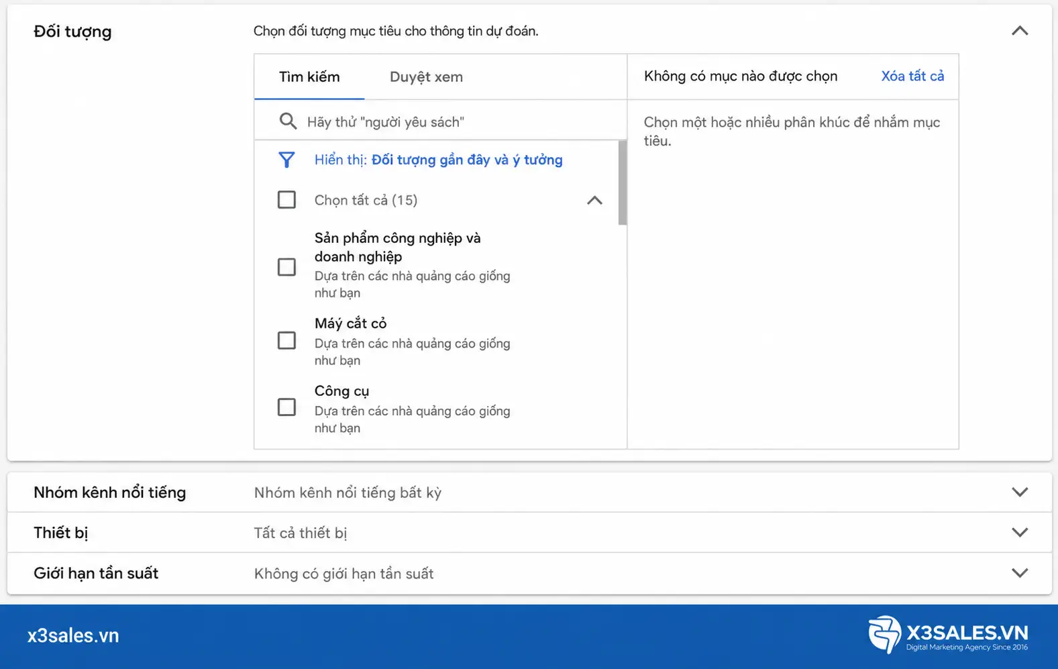Click the audience list scrollbar thumb

tap(623, 183)
